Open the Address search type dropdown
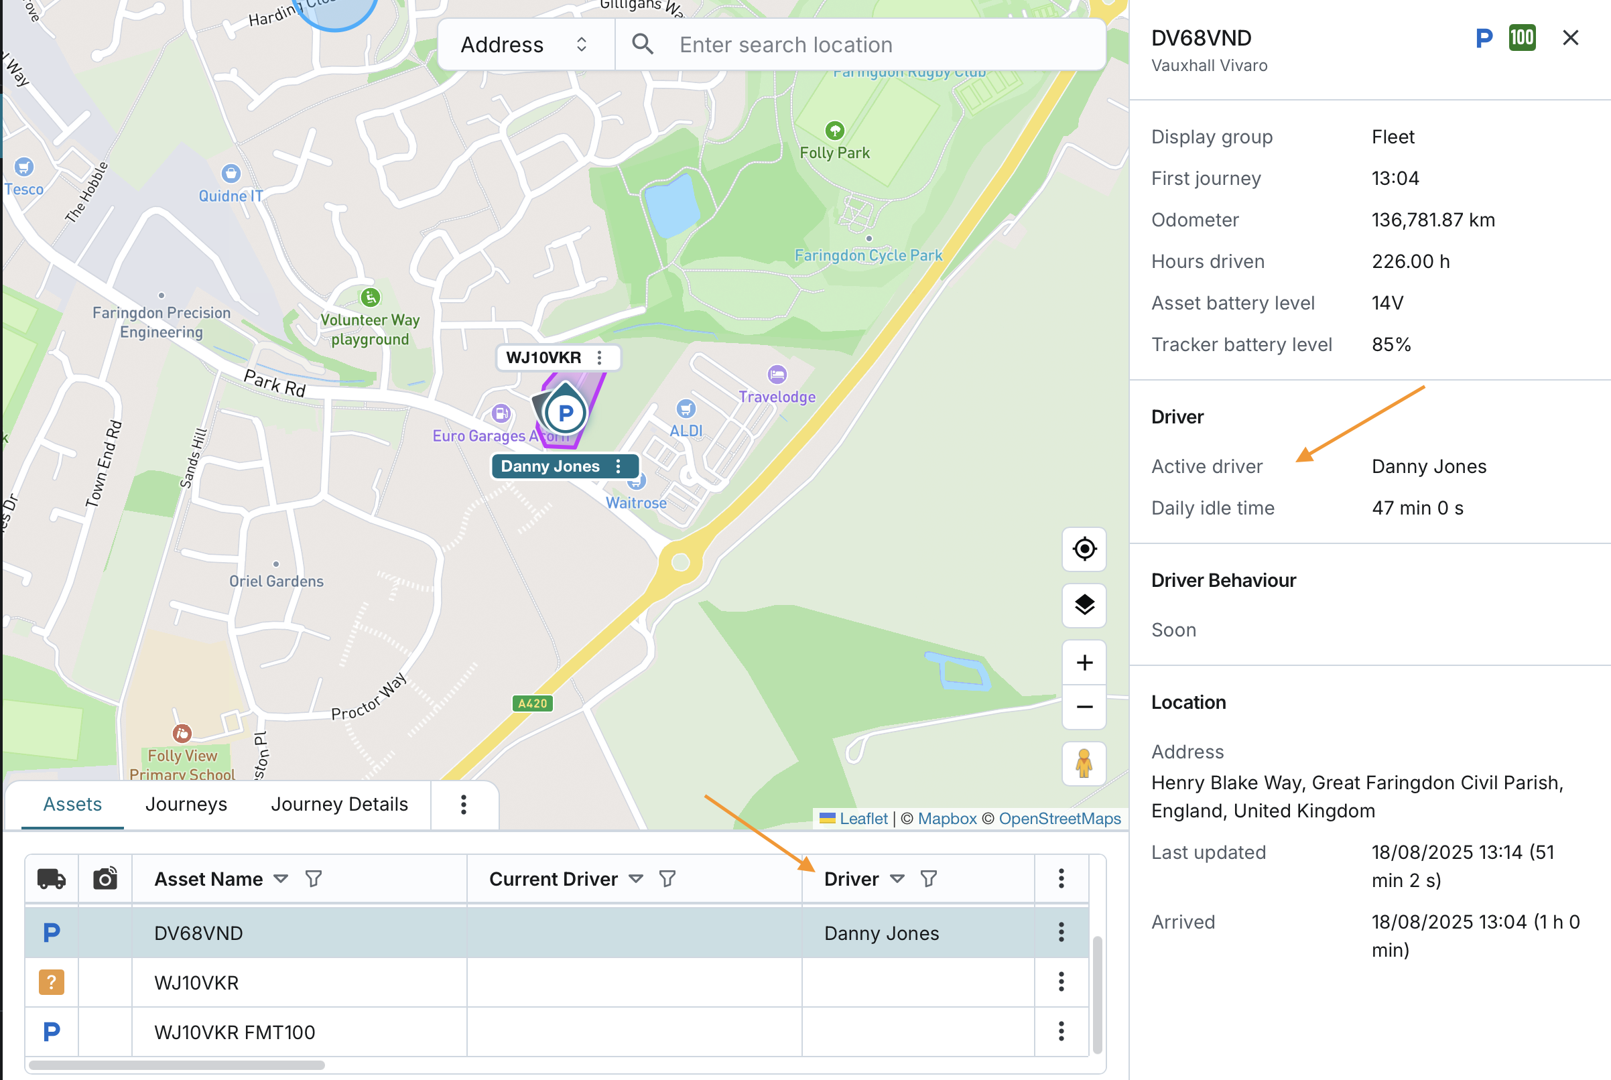Image resolution: width=1611 pixels, height=1080 pixels. pos(525,45)
